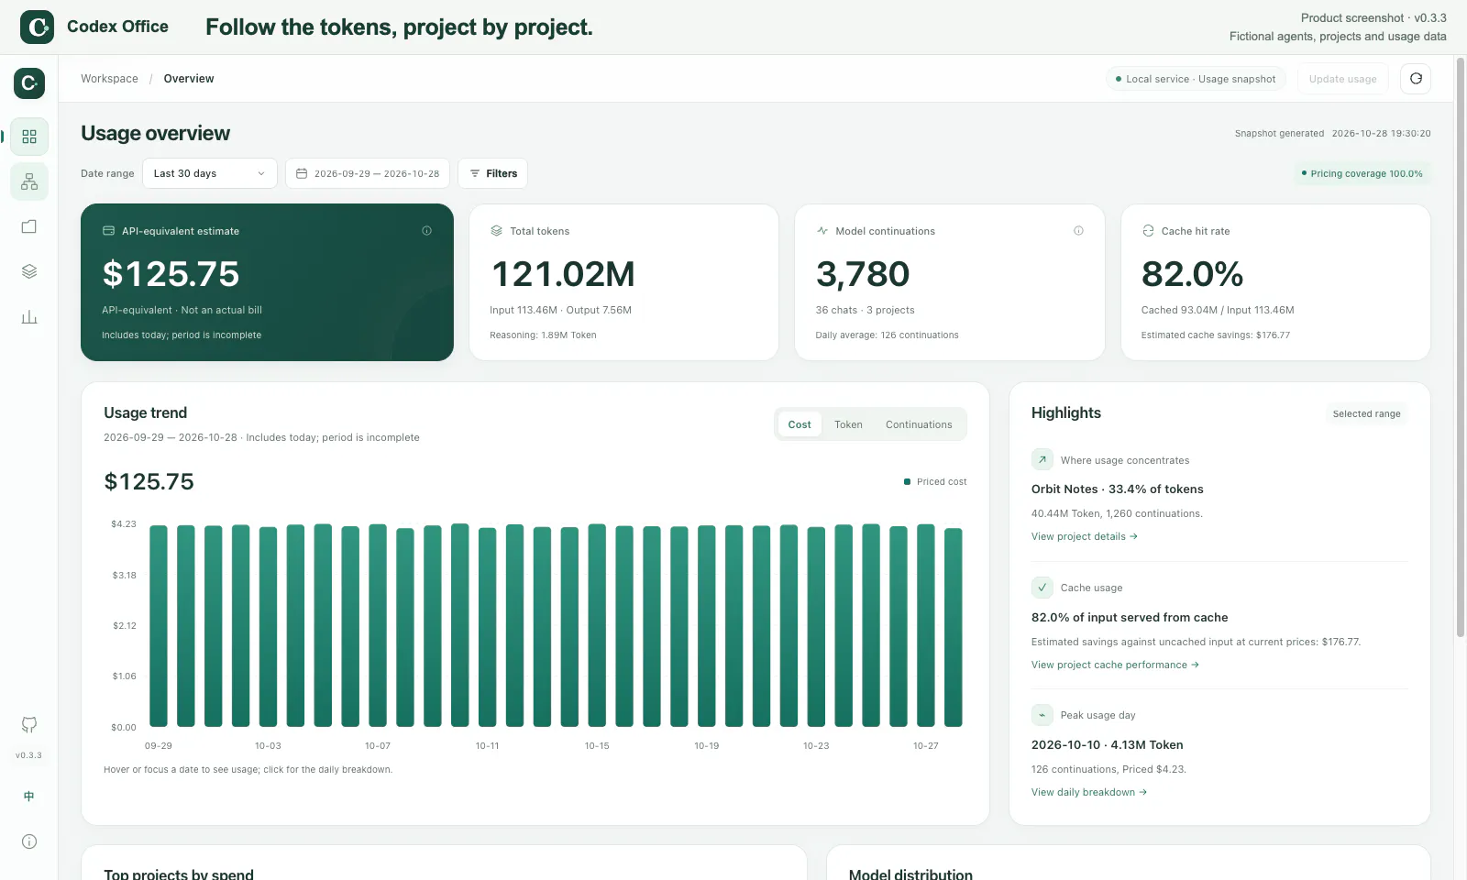Click the Priced cost legend swatch

coord(907,481)
